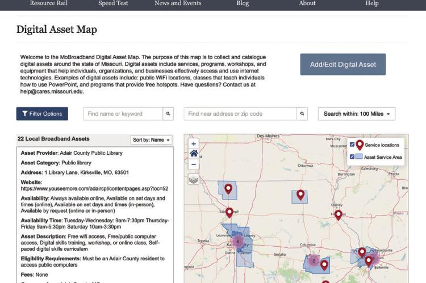
Task: Open Filter Options
Action: [42, 113]
